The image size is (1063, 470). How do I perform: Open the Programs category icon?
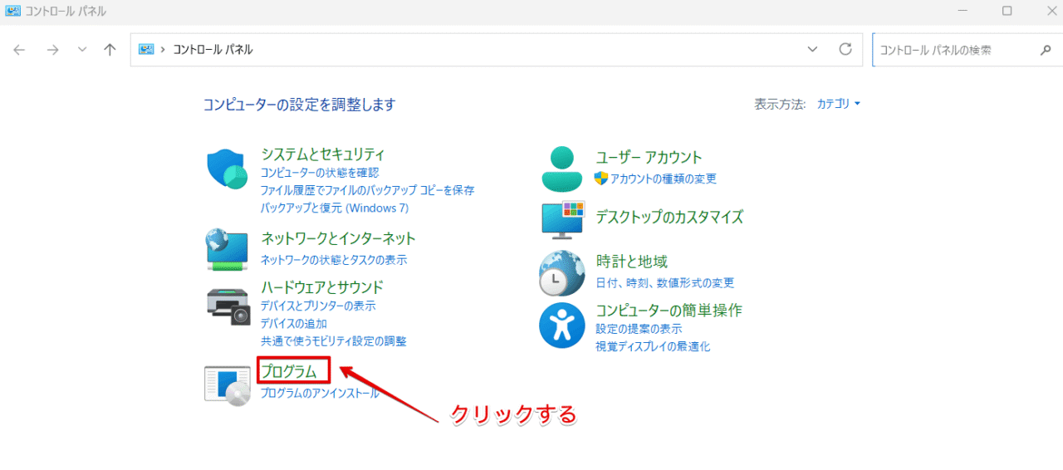click(x=228, y=384)
